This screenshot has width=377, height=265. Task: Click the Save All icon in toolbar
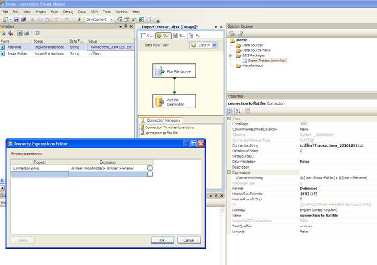[23, 19]
